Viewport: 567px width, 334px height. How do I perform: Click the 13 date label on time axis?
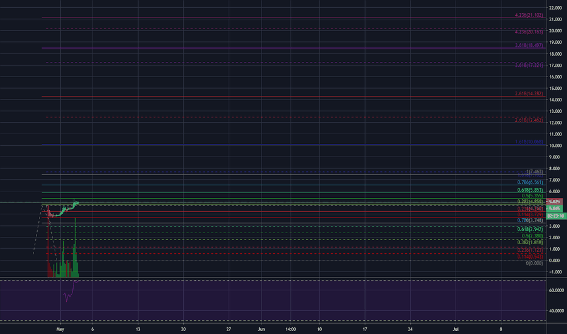click(x=137, y=329)
